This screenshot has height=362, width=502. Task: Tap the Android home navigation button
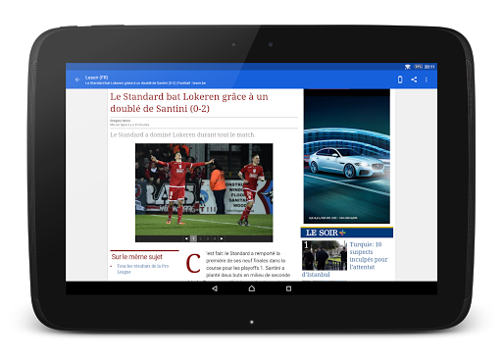click(x=252, y=288)
